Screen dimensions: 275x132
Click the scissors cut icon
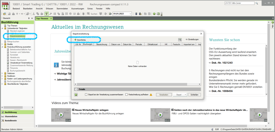tap(34, 14)
